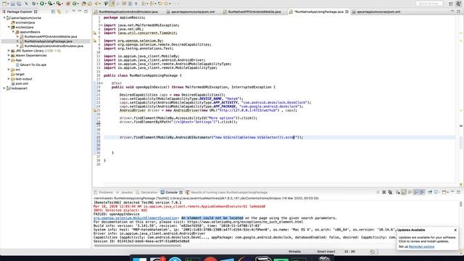Expand Maven Dependencies node

(x=9, y=56)
